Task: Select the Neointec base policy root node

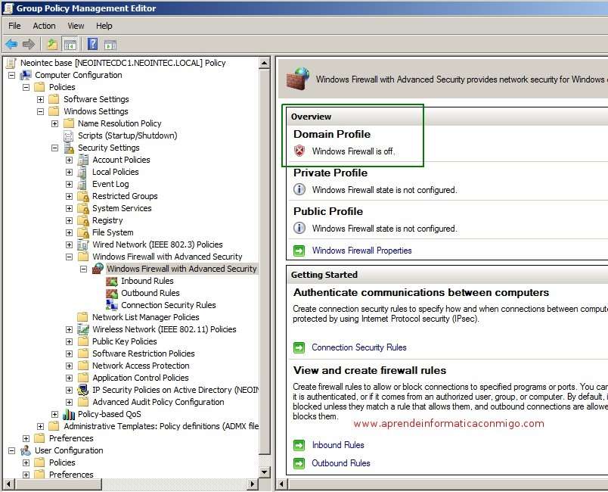Action: click(x=123, y=63)
